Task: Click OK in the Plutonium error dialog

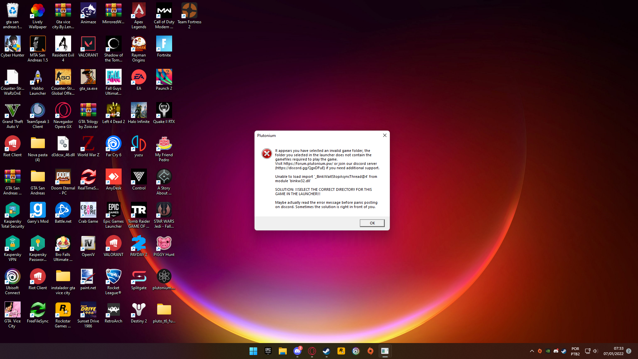Action: pos(372,223)
